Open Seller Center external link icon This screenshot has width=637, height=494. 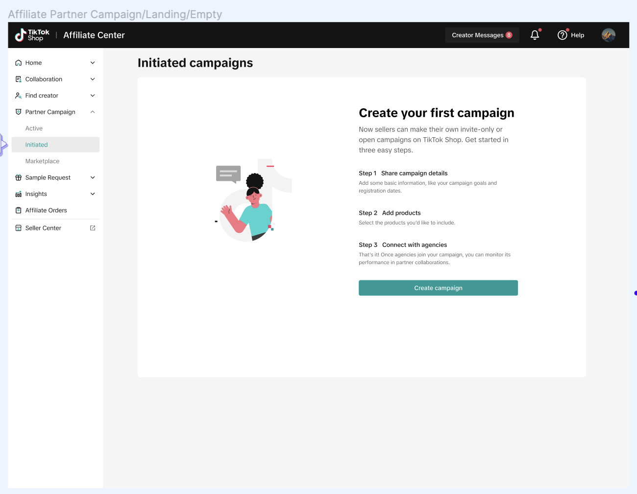point(93,228)
